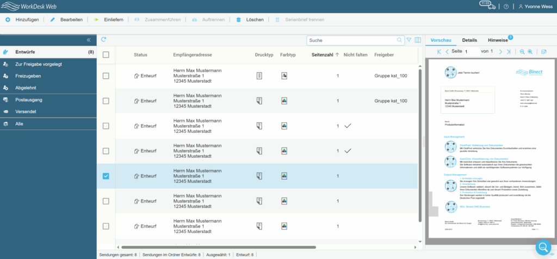Click Einliefern in the toolbar
The width and height of the screenshot is (557, 259).
pyautogui.click(x=108, y=20)
